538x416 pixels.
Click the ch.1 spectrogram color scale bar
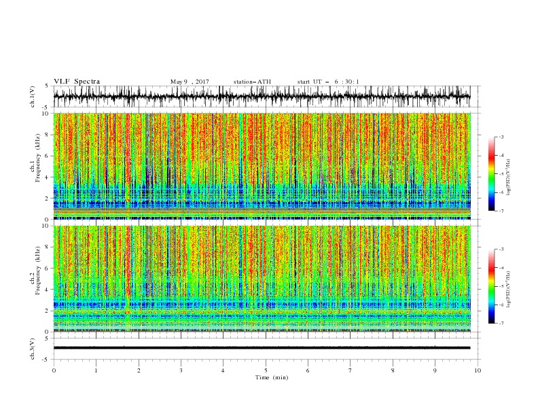(x=491, y=174)
